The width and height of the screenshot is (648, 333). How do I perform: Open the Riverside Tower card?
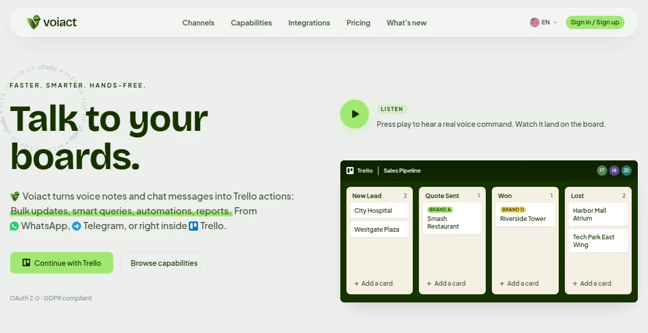[525, 215]
